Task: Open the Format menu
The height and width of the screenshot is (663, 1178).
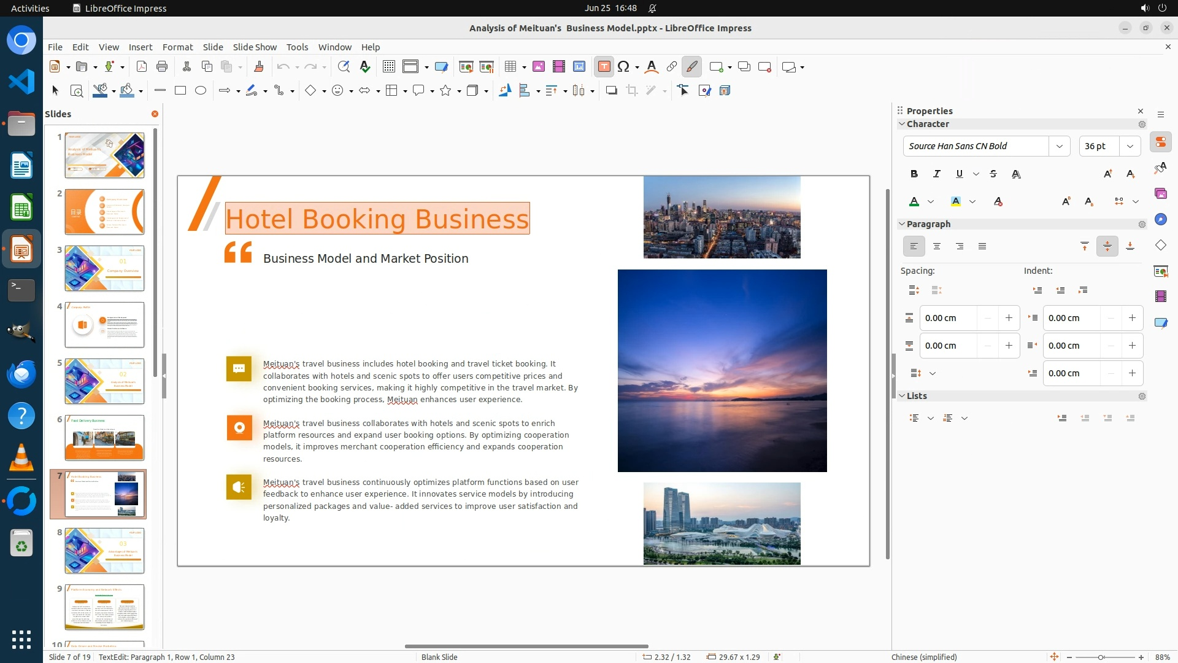Action: click(177, 47)
